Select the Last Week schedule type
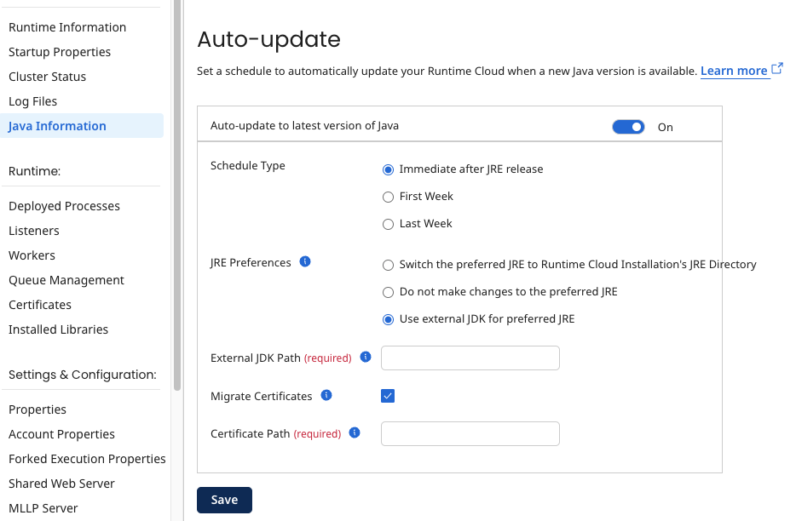 [x=388, y=223]
